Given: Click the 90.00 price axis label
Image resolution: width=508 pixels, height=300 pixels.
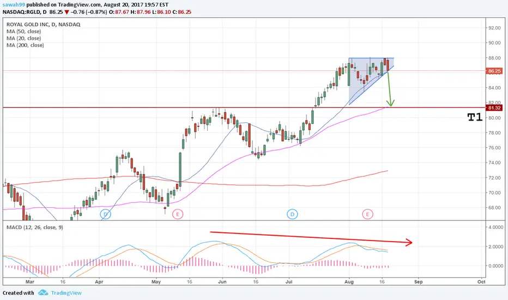Looking at the screenshot, I should 495,43.
